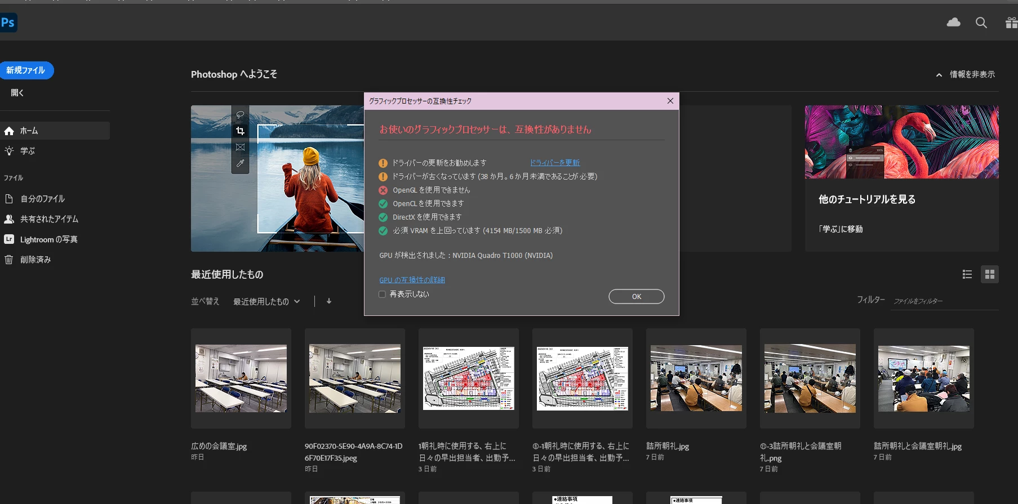1018x504 pixels.
Task: Click the OpenGL を使用できません error icon
Action: point(383,190)
